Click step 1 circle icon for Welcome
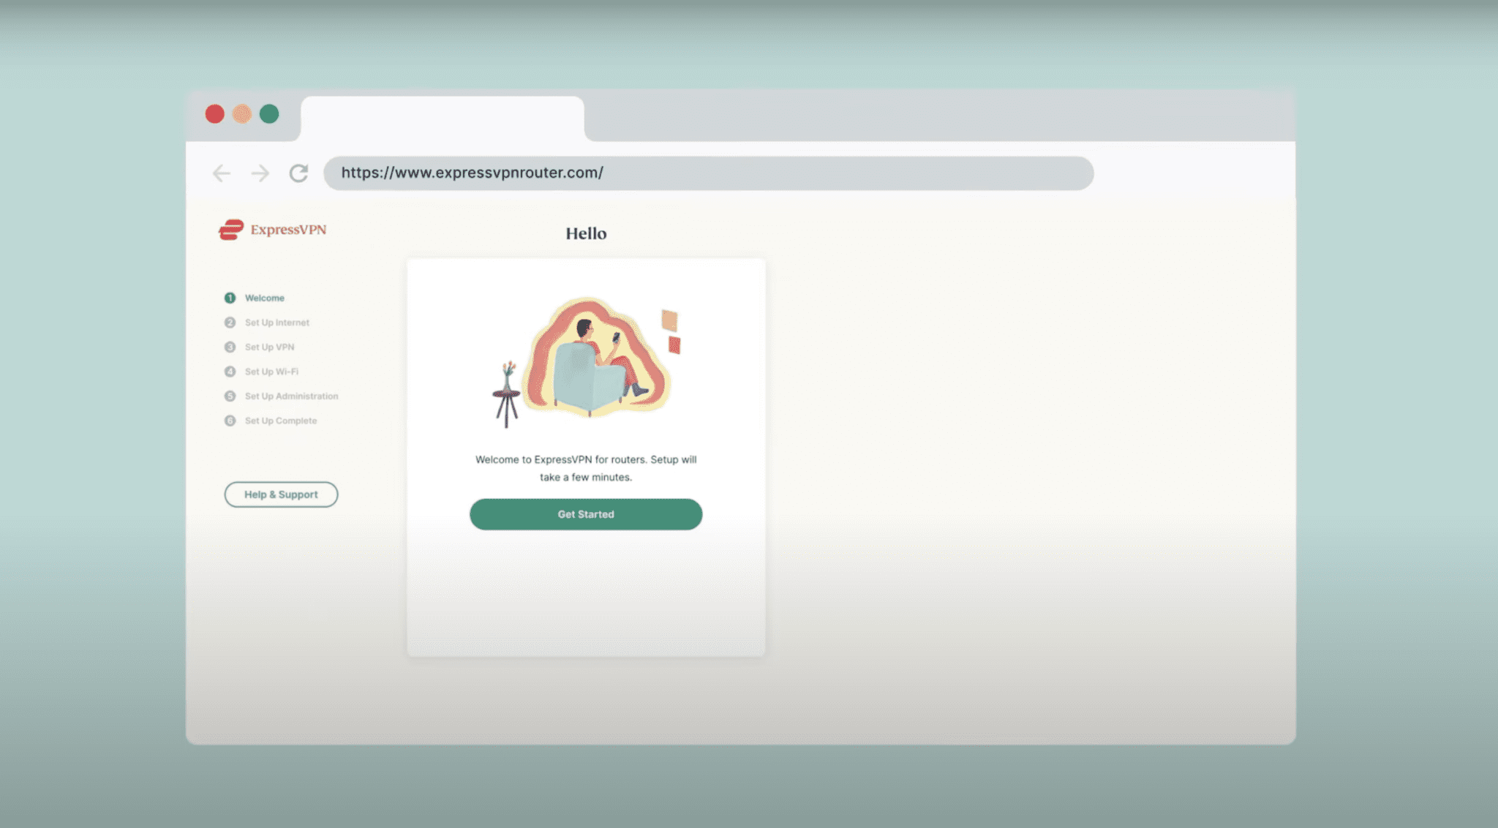Viewport: 1498px width, 828px height. pos(230,298)
